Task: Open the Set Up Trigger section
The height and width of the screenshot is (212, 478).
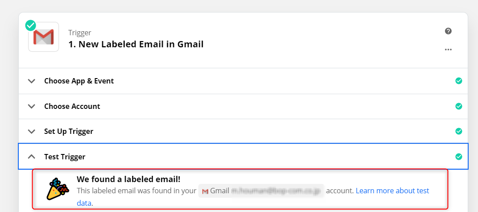Action: tap(69, 131)
